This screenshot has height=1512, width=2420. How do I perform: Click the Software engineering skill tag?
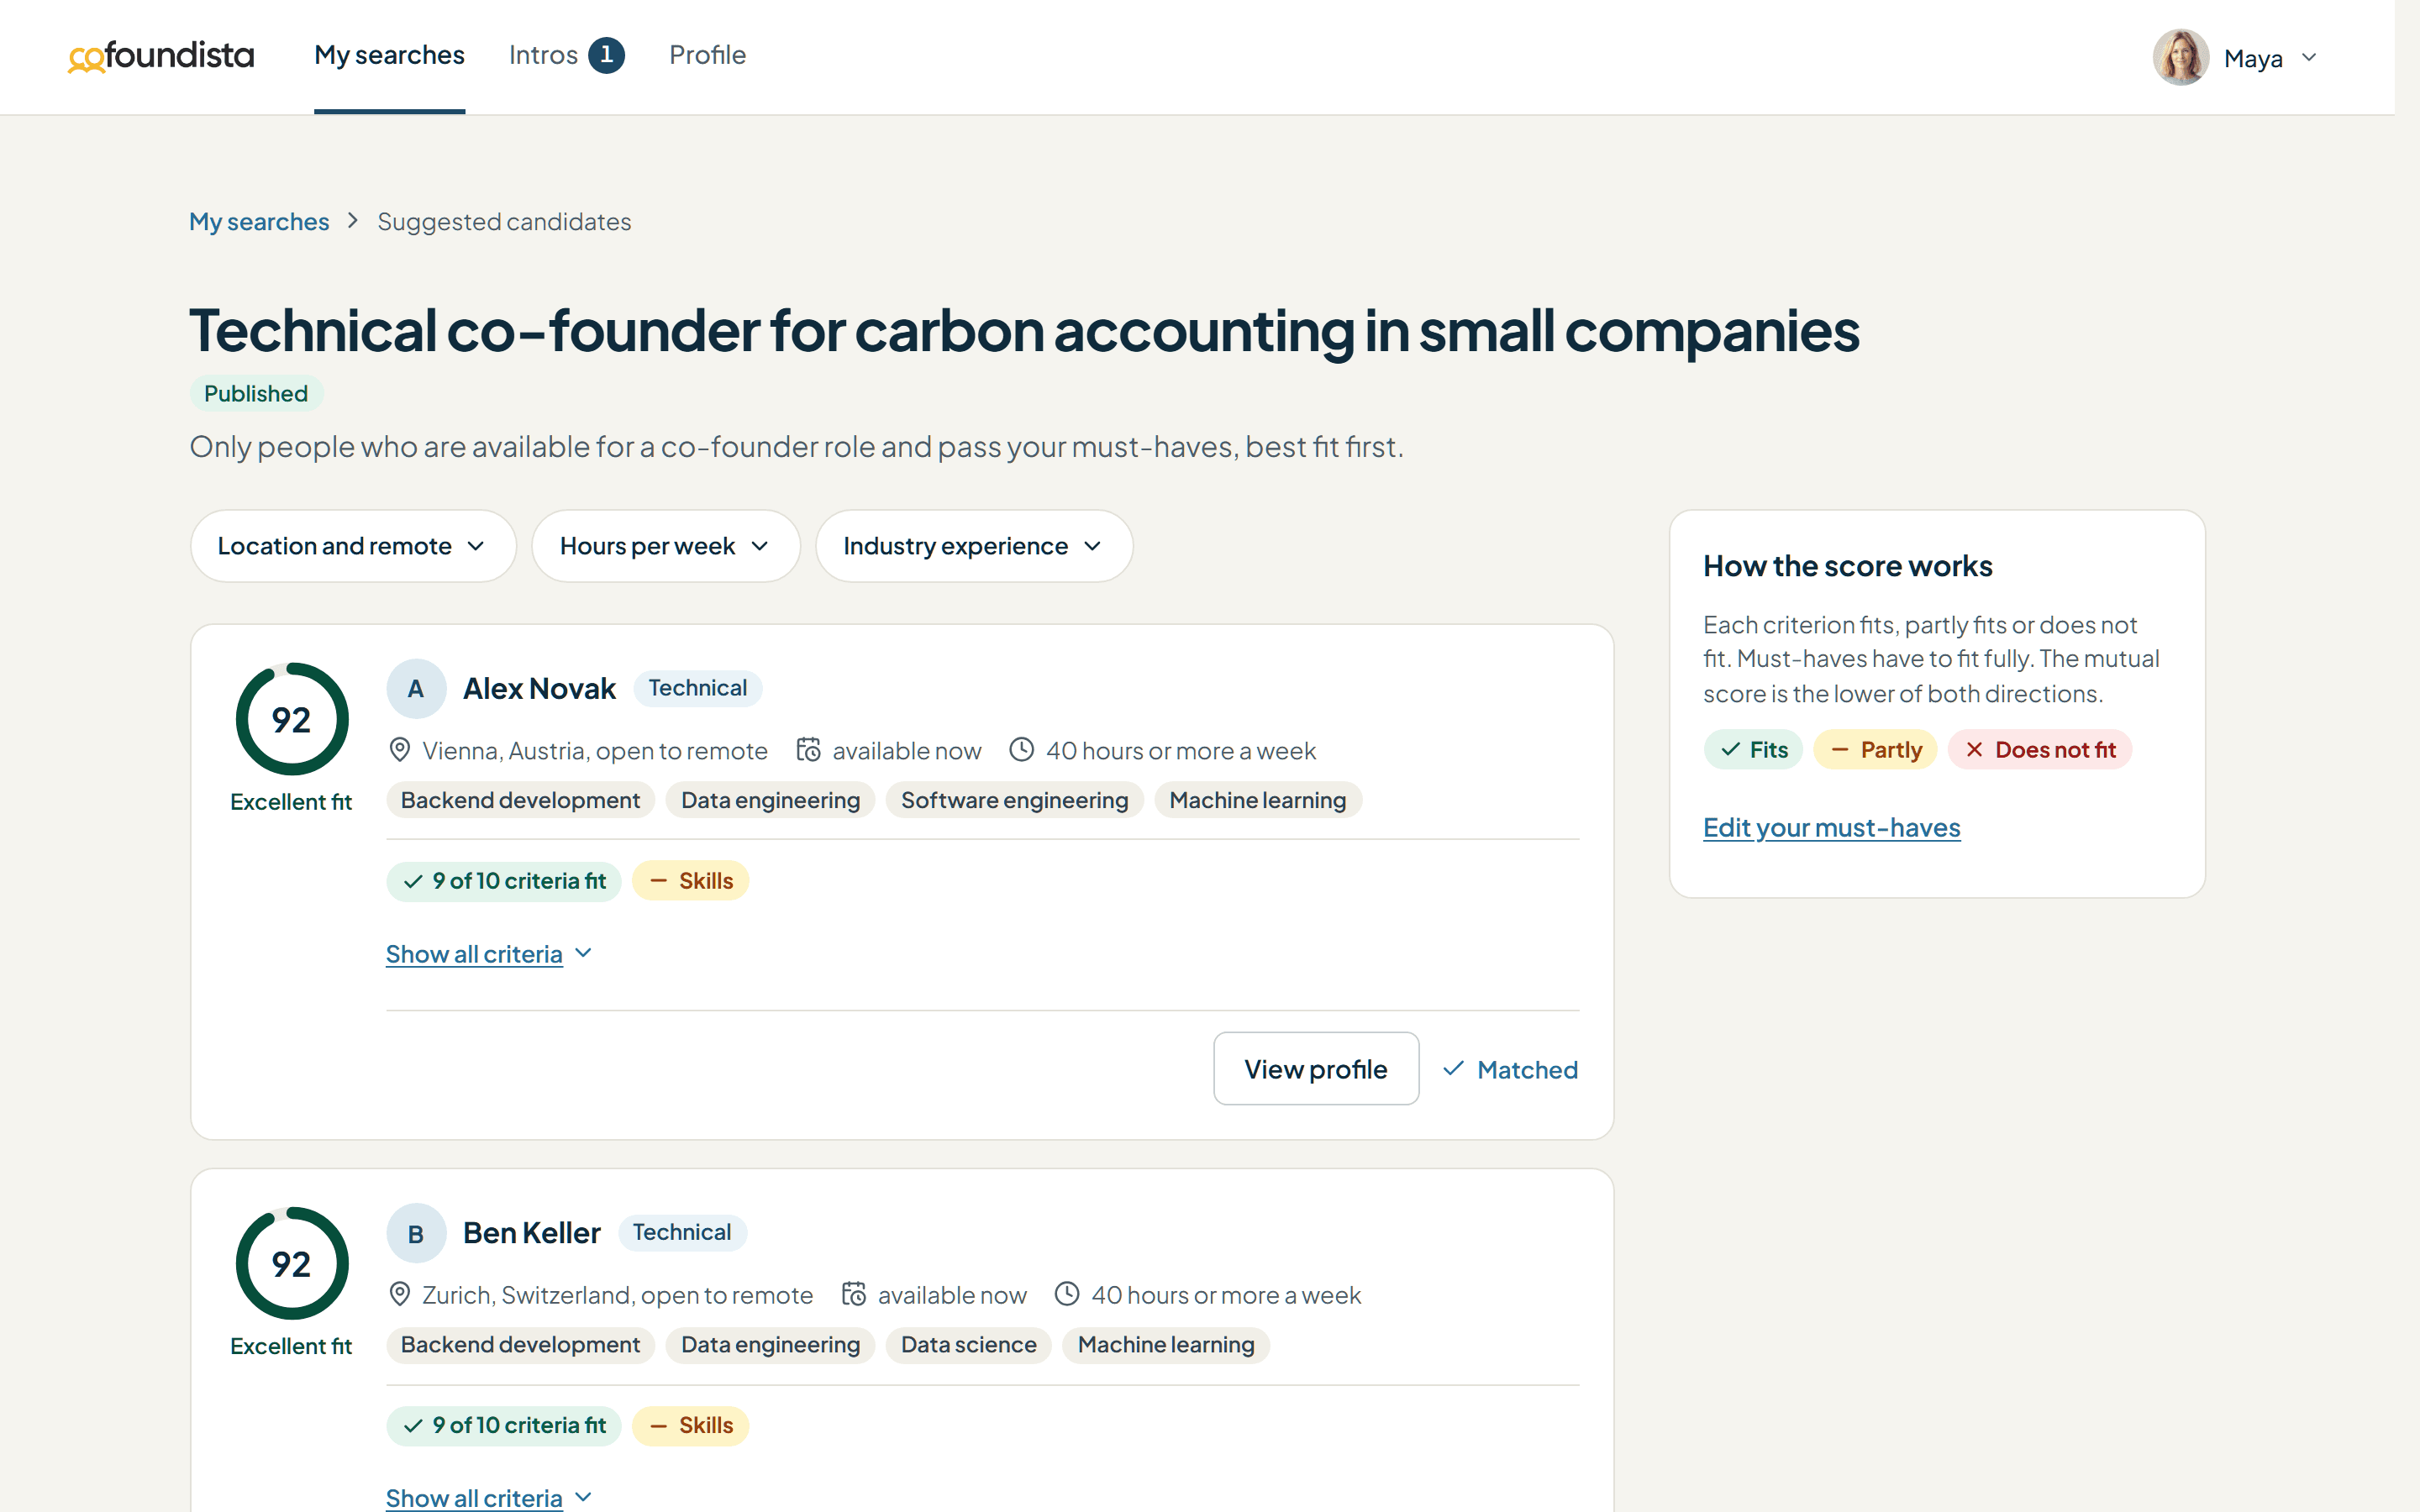(1014, 800)
